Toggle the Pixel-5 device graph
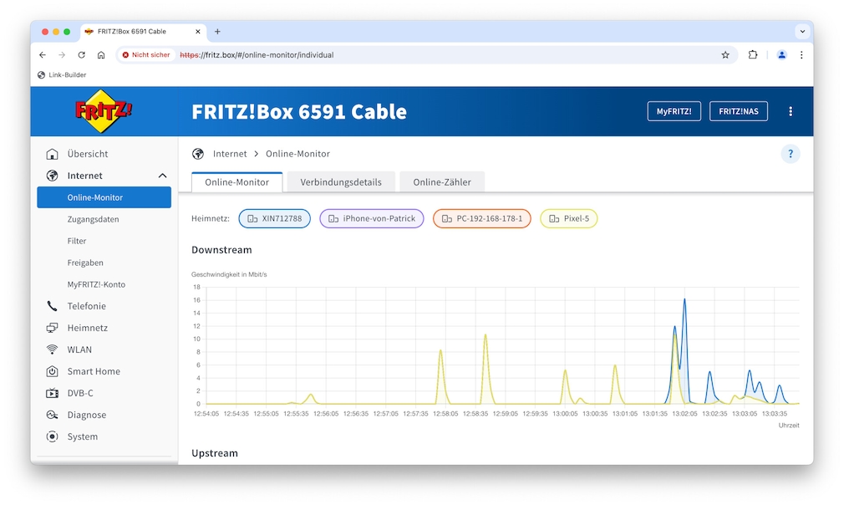Image resolution: width=844 pixels, height=505 pixels. [568, 218]
